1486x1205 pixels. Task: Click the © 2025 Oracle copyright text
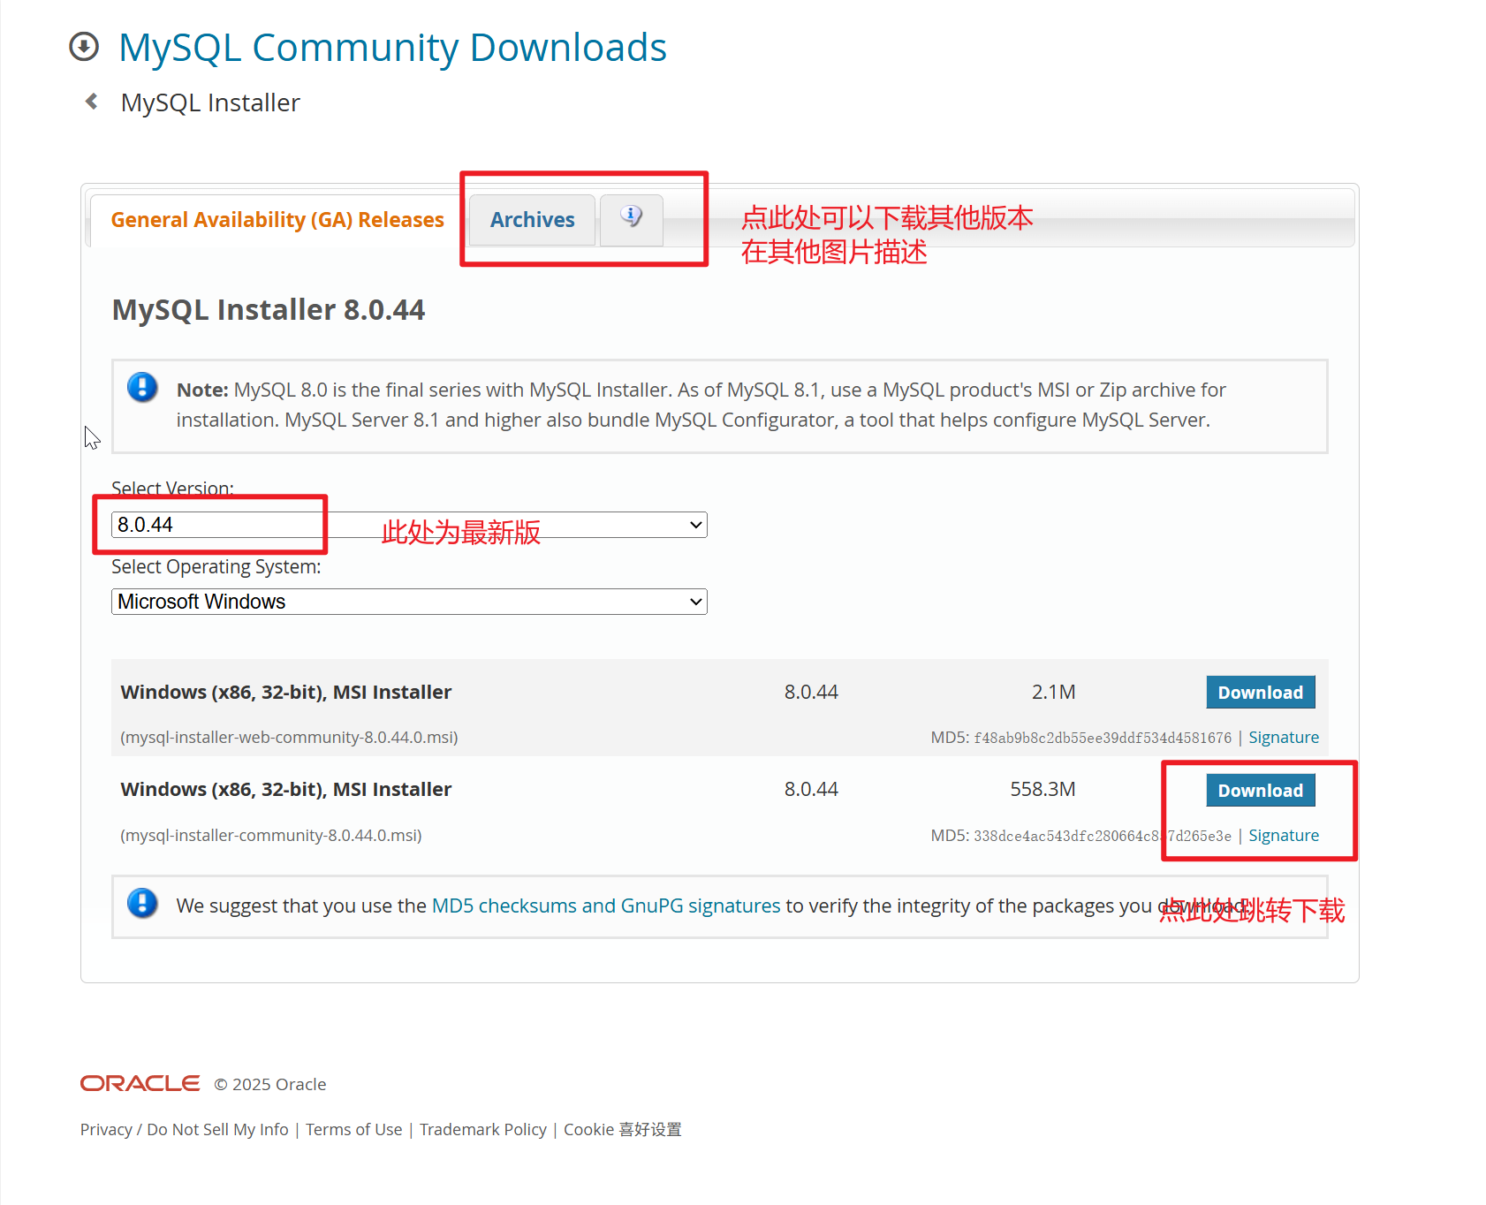pyautogui.click(x=270, y=1084)
